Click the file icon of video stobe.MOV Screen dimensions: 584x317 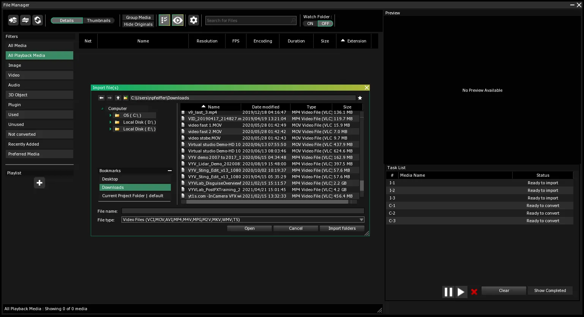[183, 138]
